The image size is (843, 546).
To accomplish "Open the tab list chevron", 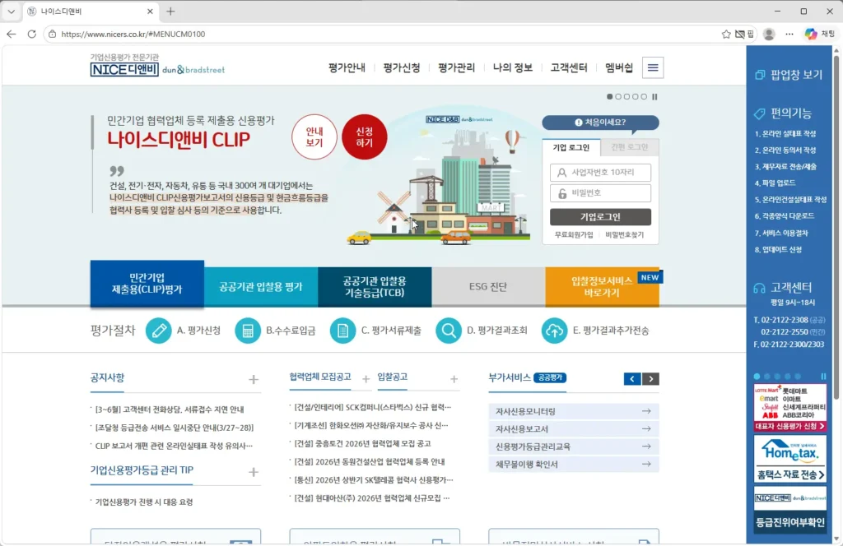I will pyautogui.click(x=11, y=12).
